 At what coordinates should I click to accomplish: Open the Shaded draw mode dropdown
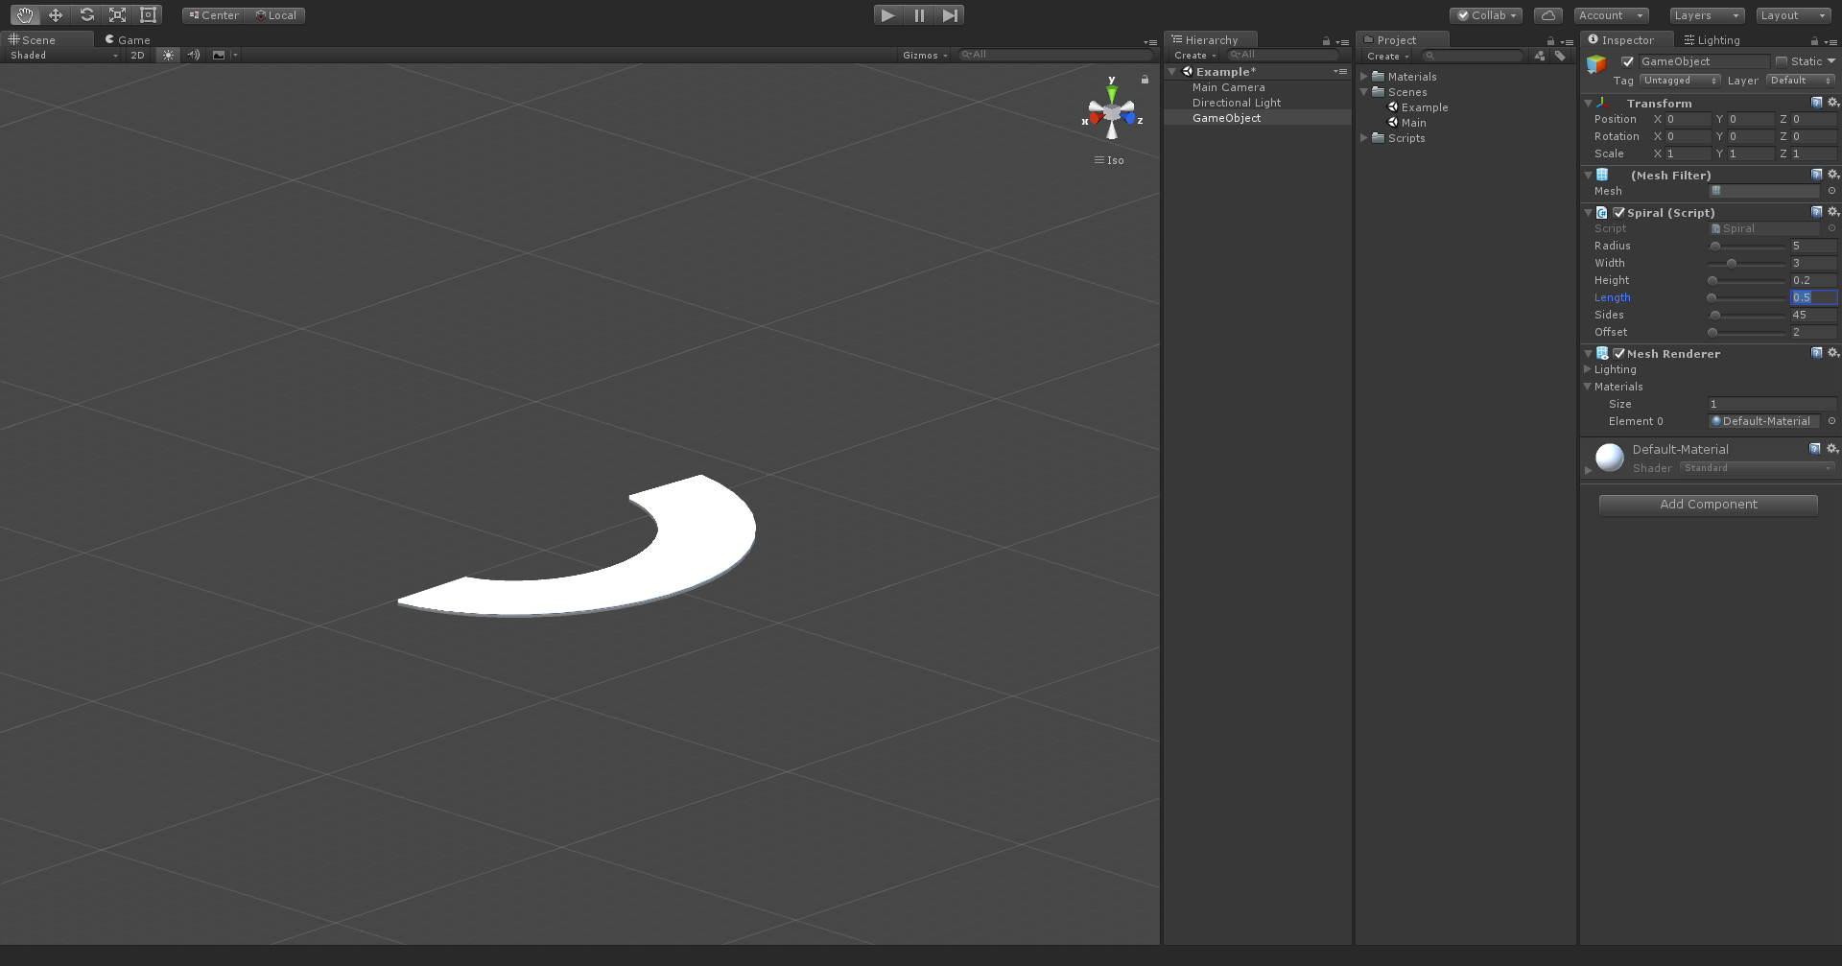click(x=63, y=56)
